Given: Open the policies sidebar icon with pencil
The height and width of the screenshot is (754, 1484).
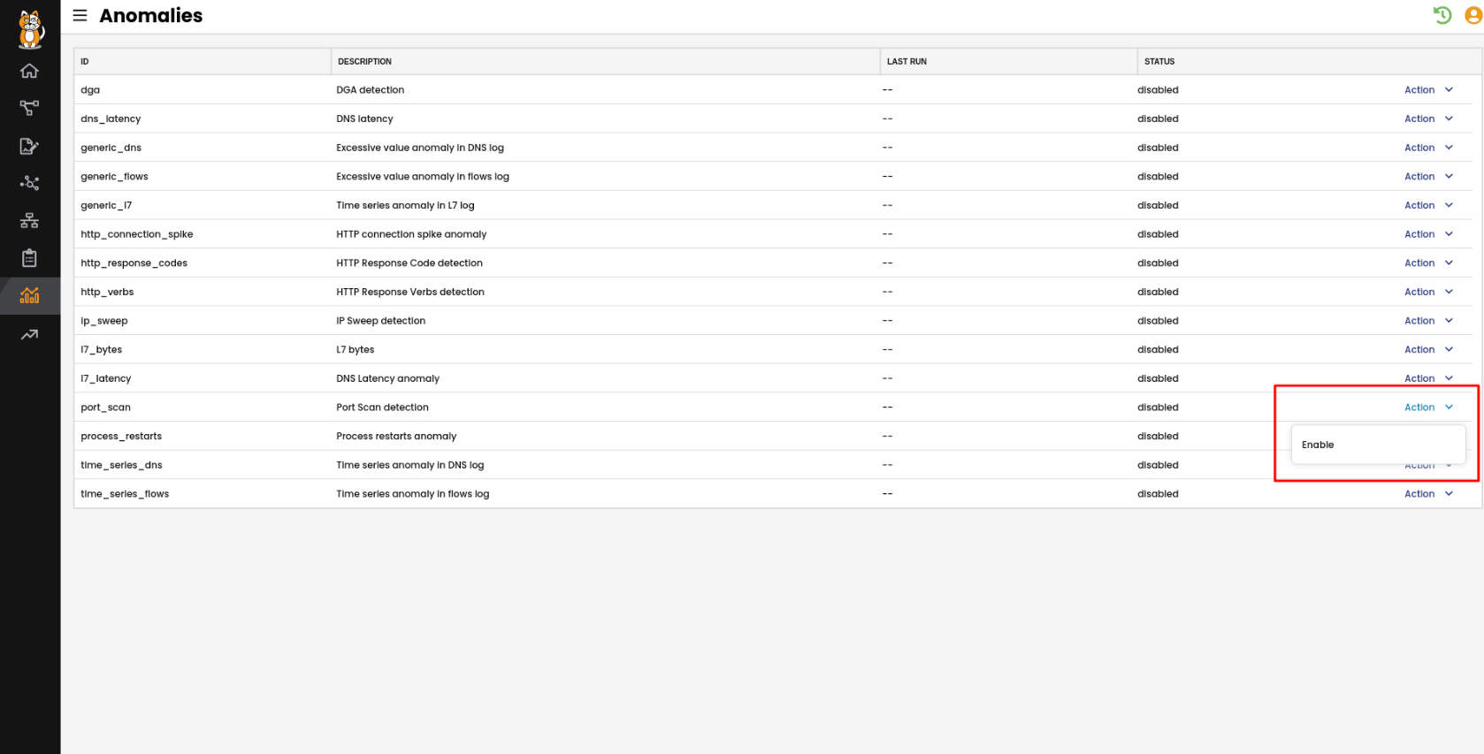Looking at the screenshot, I should coord(30,146).
